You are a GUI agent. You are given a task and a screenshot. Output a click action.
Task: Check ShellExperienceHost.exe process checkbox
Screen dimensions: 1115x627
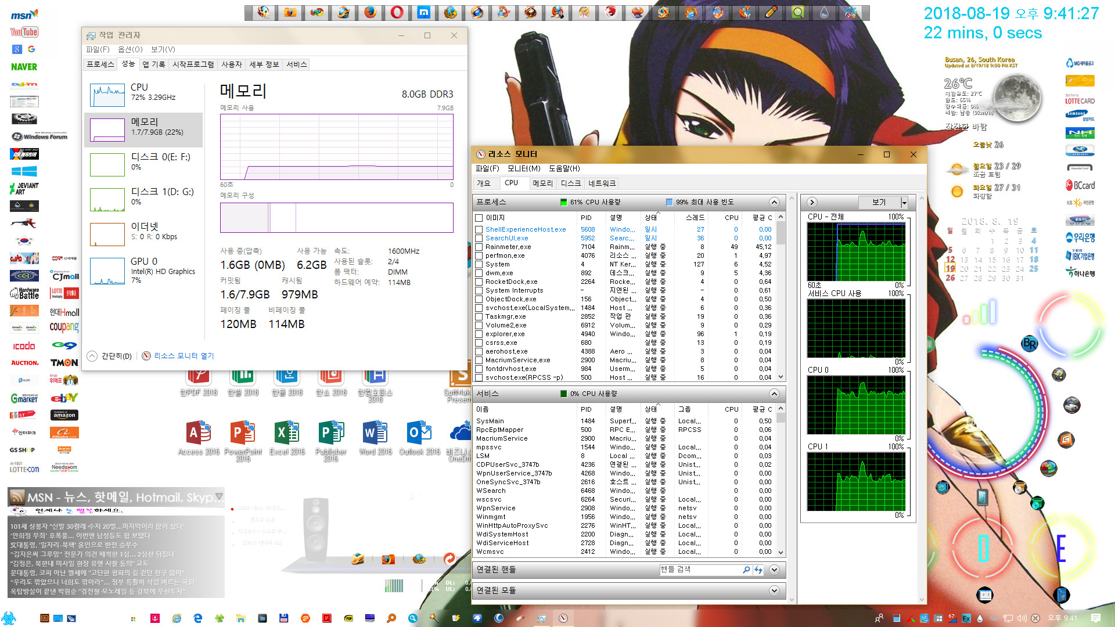tap(479, 229)
